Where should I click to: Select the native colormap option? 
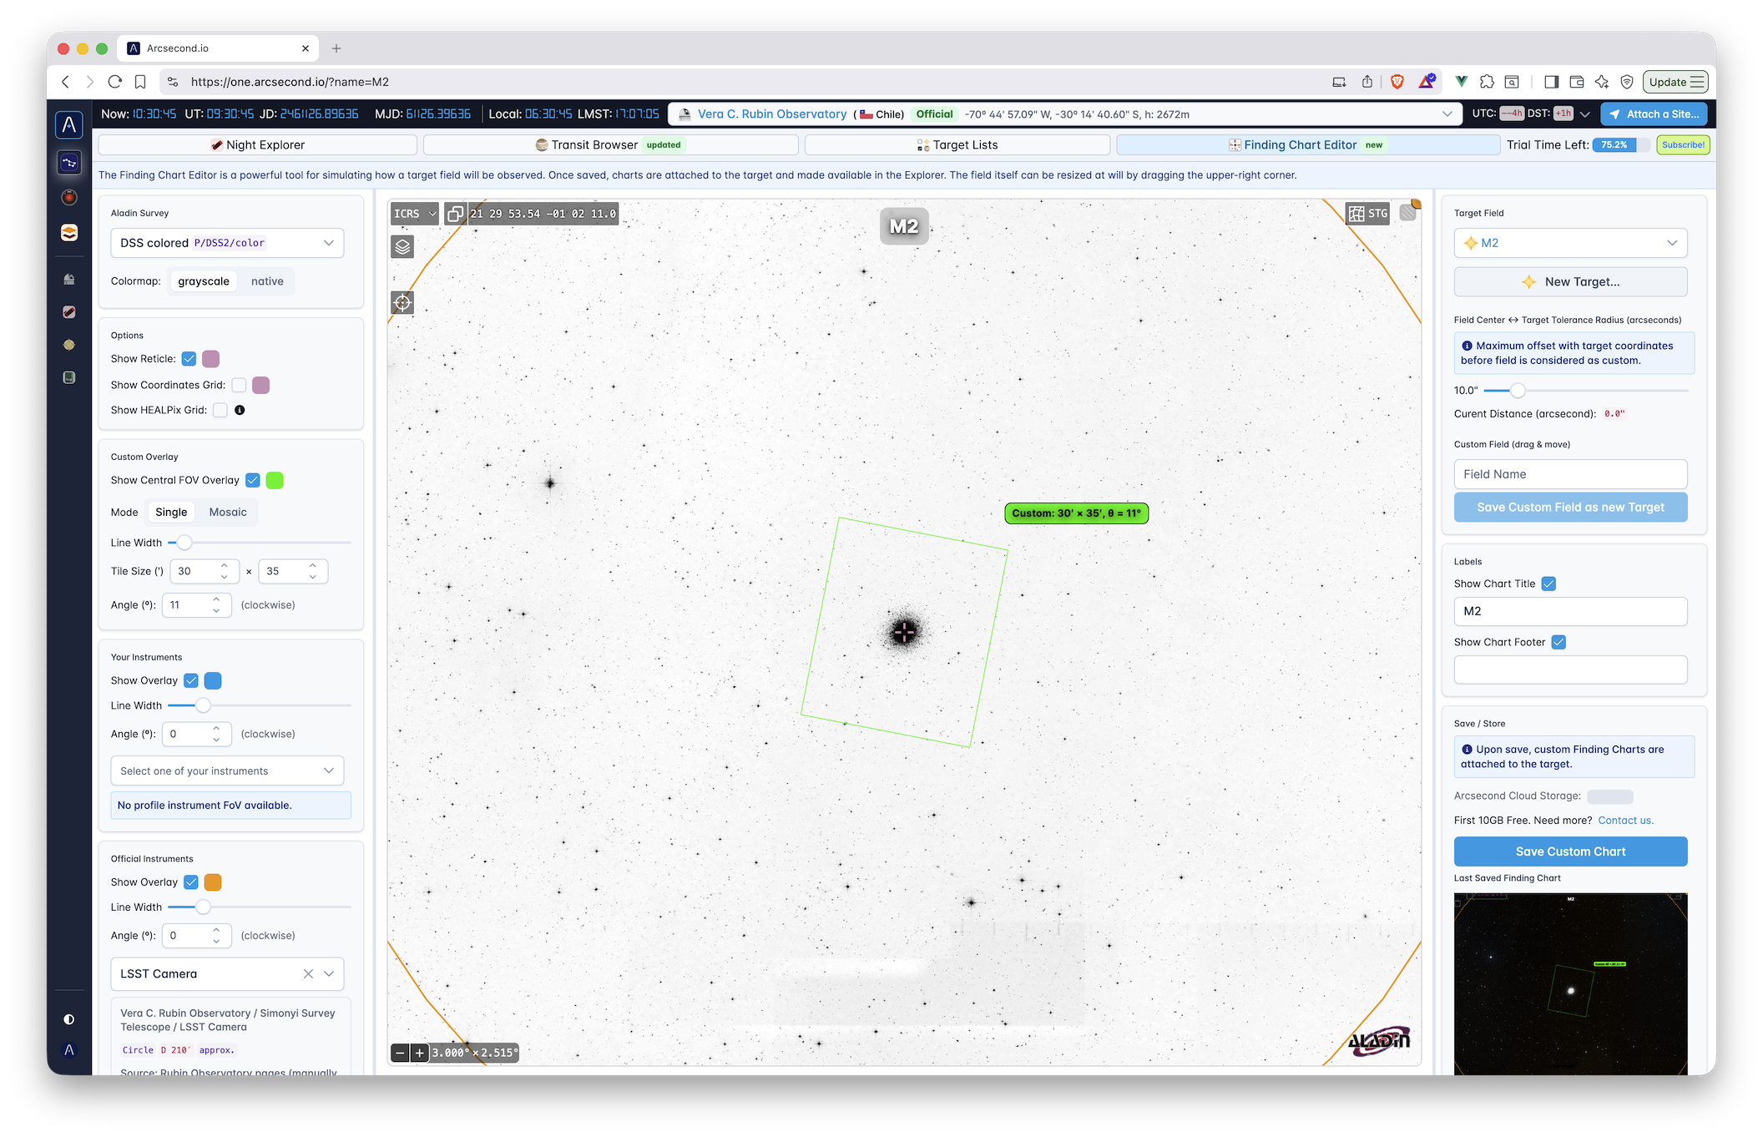click(x=267, y=281)
